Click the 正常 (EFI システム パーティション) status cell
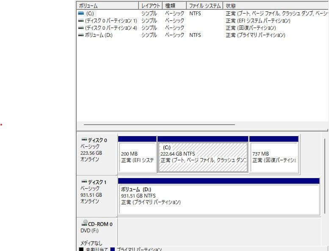This screenshot has width=329, height=251. click(258, 21)
